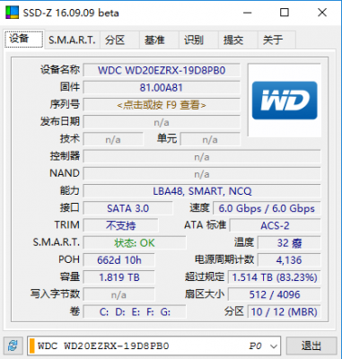Click the 写入字节数 n/a field
Viewport: 342px width, 359px height.
pyautogui.click(x=119, y=294)
